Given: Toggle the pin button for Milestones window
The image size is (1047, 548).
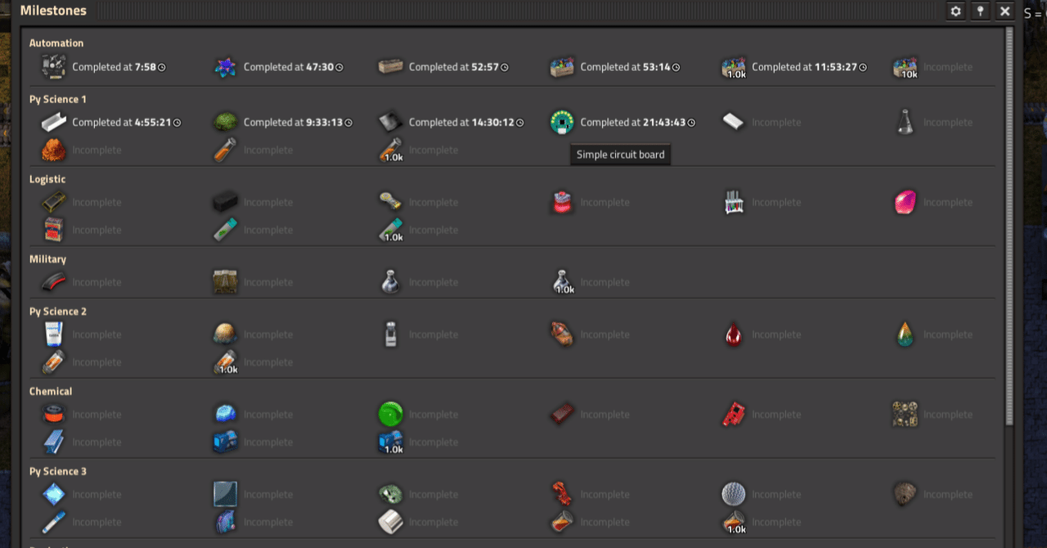Looking at the screenshot, I should (x=981, y=11).
